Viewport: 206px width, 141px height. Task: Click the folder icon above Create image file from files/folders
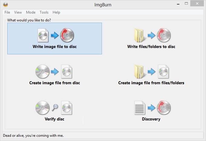(139, 72)
